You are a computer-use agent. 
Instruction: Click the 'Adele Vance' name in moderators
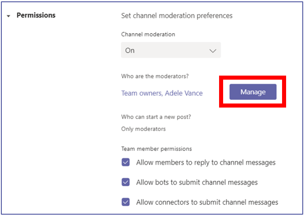184,93
